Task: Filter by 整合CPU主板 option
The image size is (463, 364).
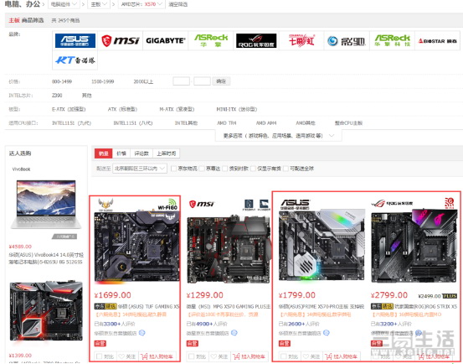Action: coord(348,122)
